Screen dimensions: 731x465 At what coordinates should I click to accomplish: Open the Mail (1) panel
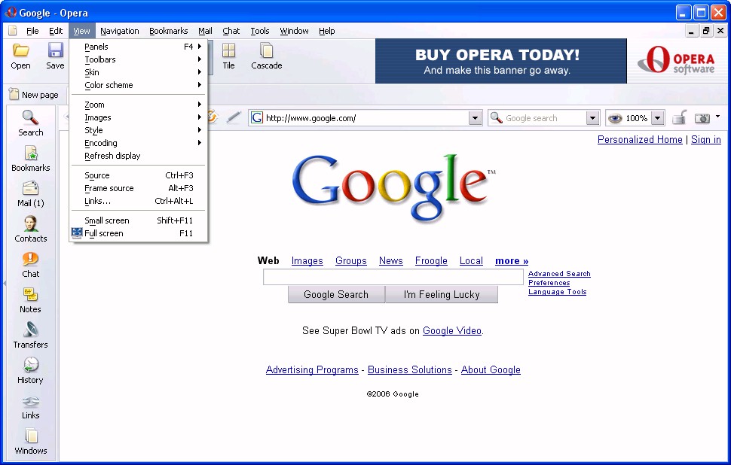coord(31,193)
